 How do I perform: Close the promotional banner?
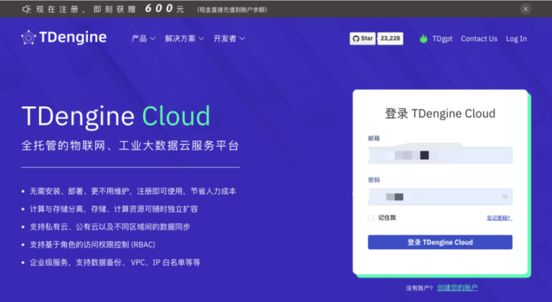(525, 9)
